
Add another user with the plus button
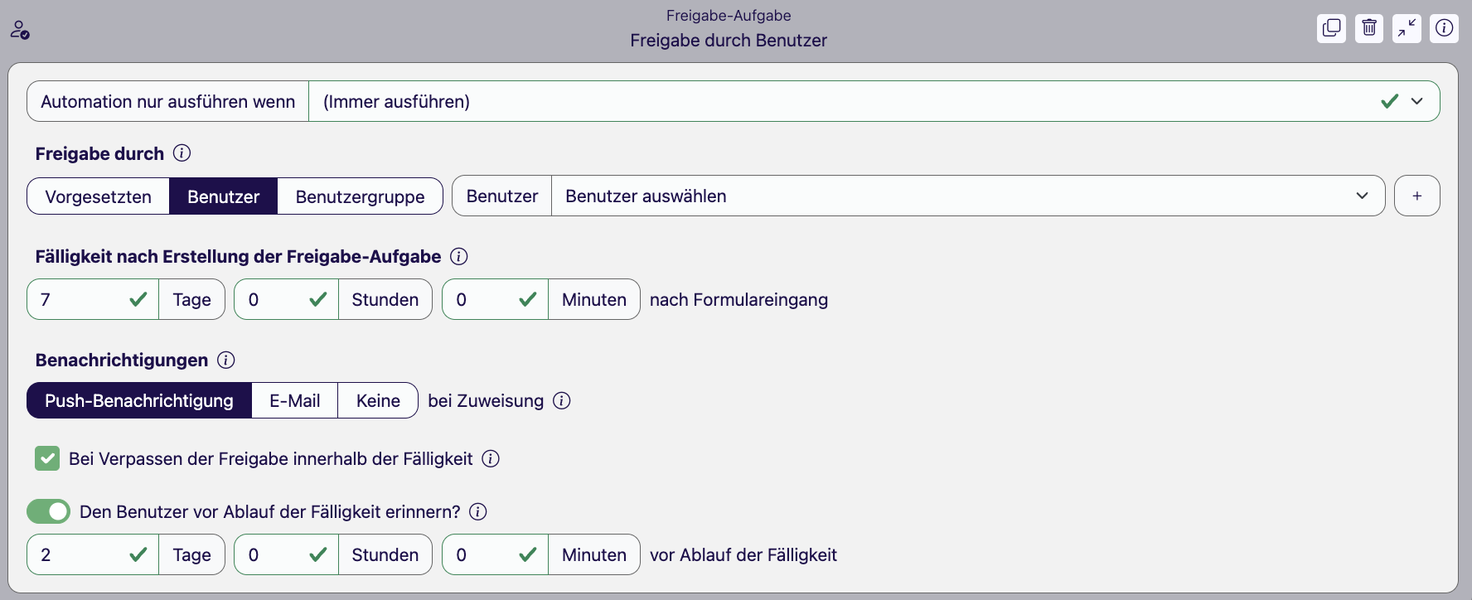[x=1416, y=196]
